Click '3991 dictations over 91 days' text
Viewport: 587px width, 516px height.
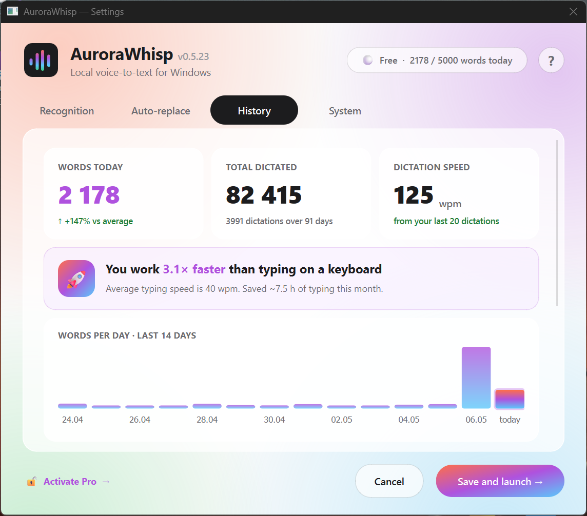pos(279,221)
